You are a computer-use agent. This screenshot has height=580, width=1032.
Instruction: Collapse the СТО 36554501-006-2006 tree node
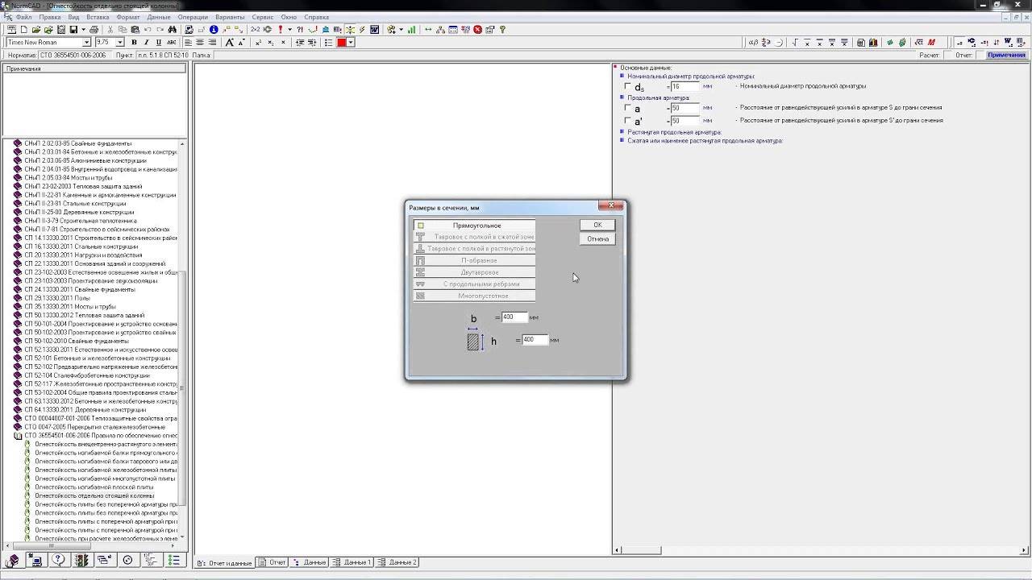(x=18, y=436)
